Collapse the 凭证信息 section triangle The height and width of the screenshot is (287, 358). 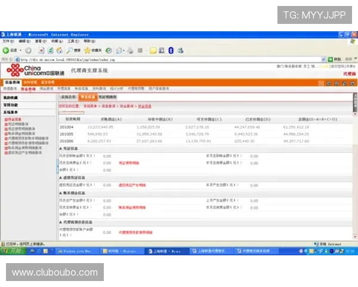point(60,148)
